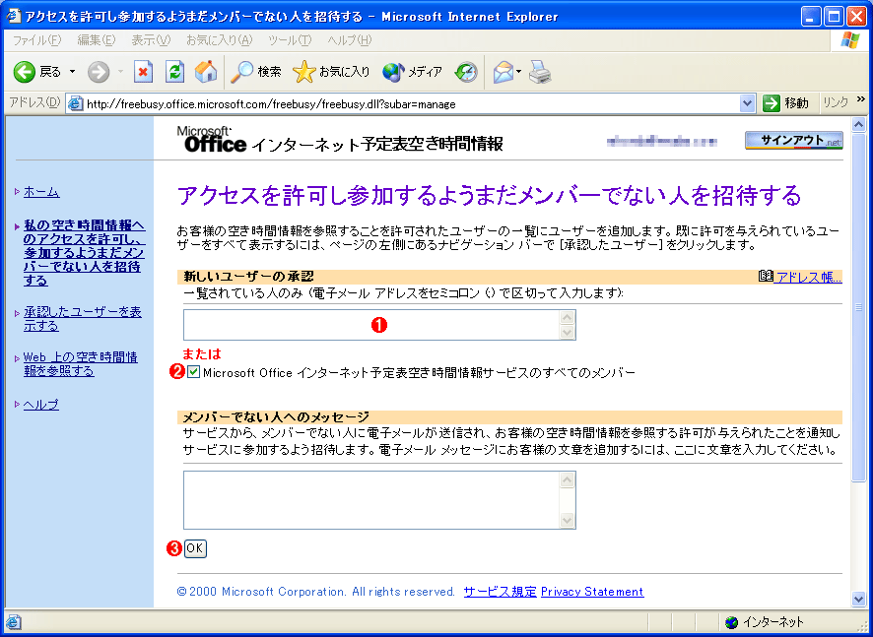Click the Windows flag logo throbber
This screenshot has width=873, height=637.
coord(850,40)
